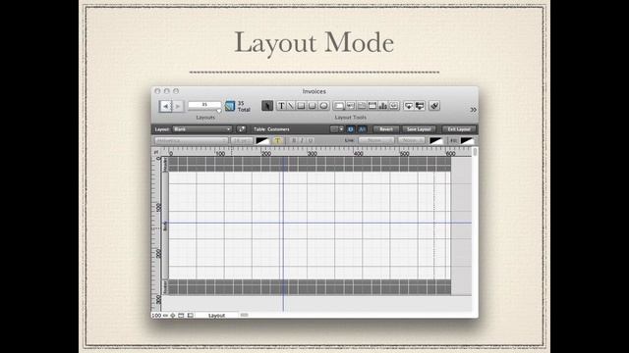Click the 'Table: Customers' text
Viewport: 629px width, 353px height.
[271, 128]
